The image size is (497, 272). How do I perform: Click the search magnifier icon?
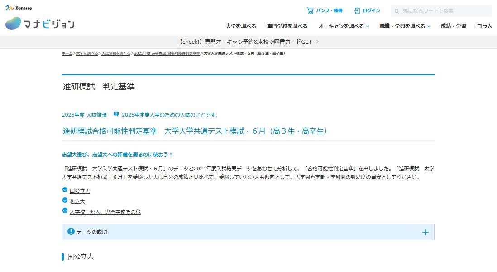(x=397, y=11)
